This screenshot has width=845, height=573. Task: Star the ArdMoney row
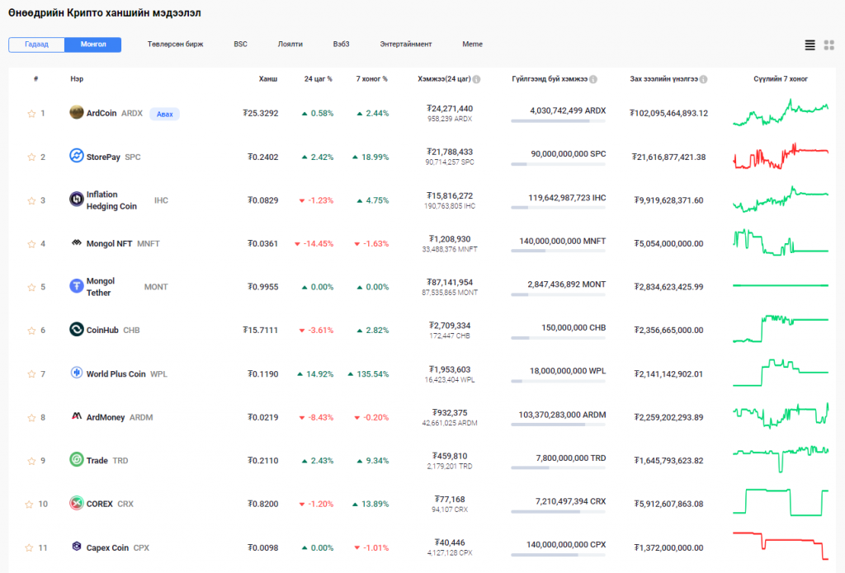click(31, 418)
